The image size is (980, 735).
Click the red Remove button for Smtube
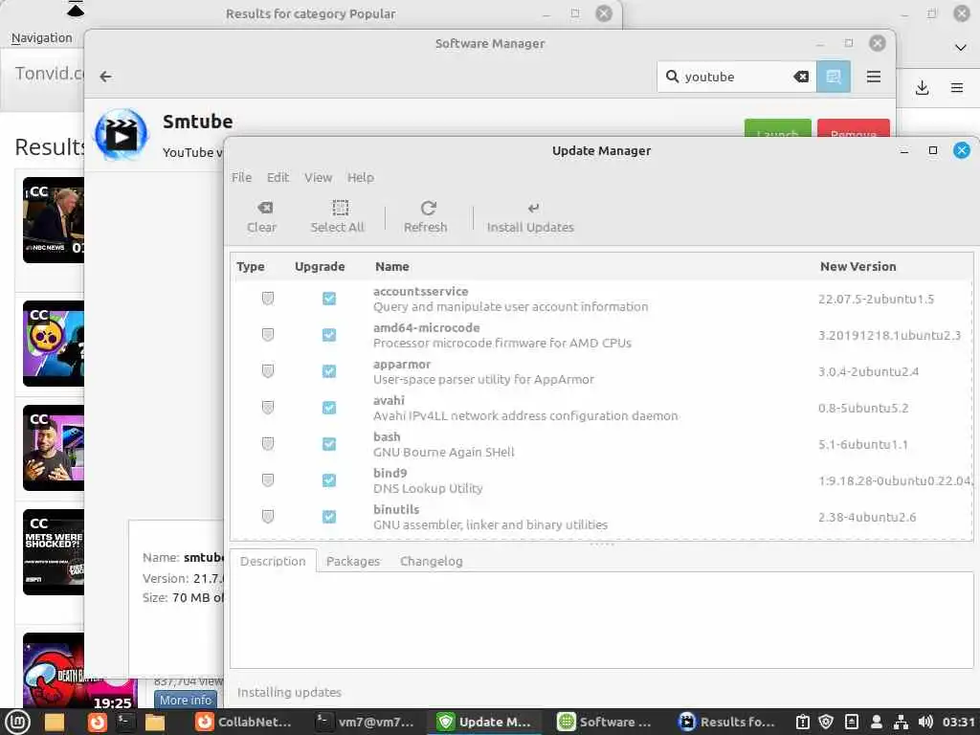(853, 128)
